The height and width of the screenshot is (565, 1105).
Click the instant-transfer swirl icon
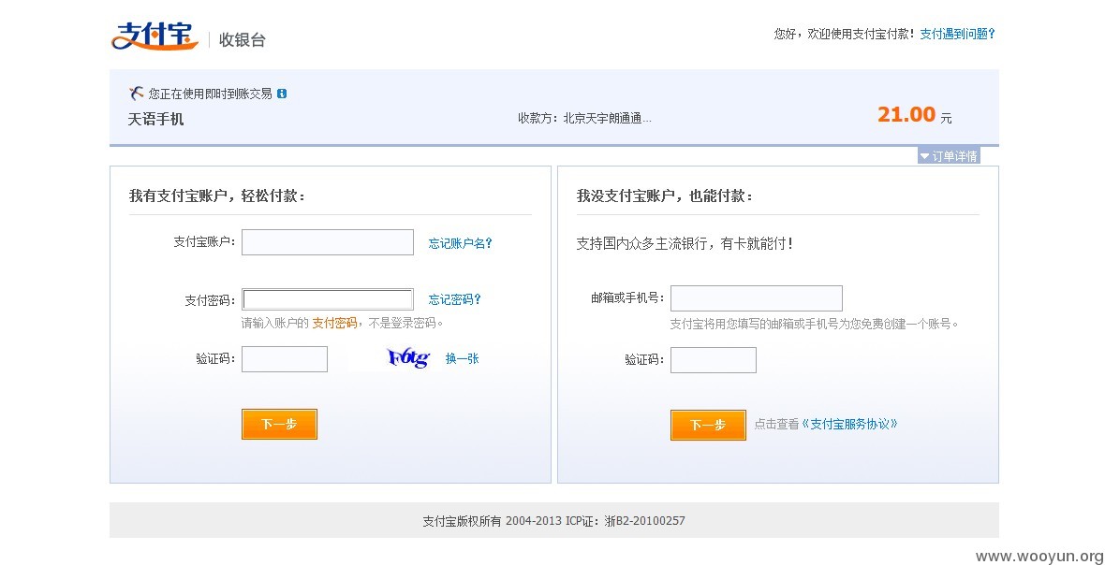[x=137, y=93]
